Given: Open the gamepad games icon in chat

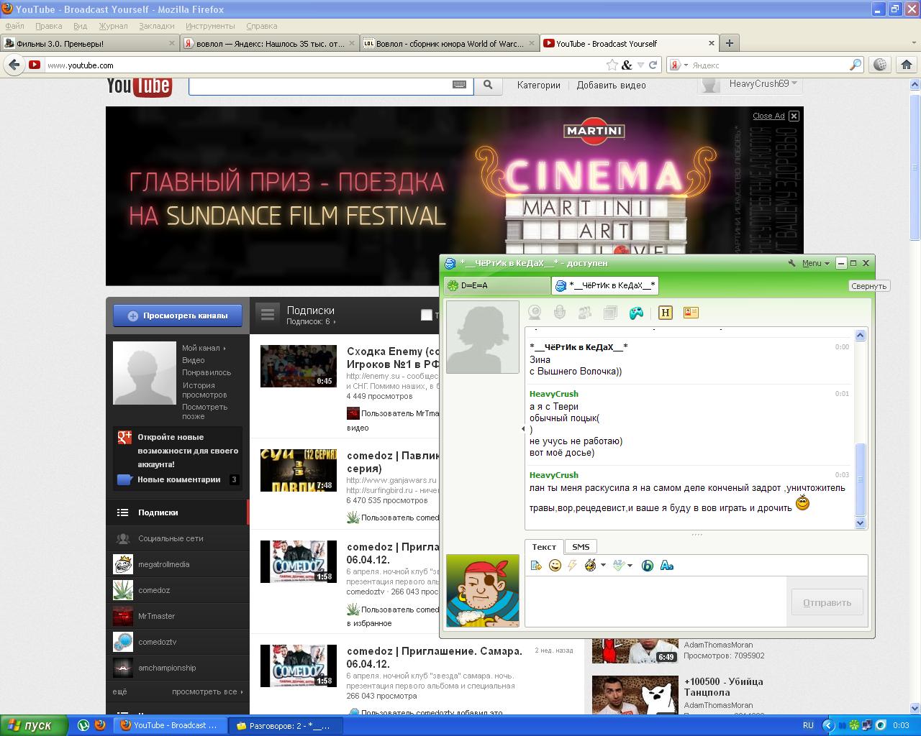Looking at the screenshot, I should (636, 313).
